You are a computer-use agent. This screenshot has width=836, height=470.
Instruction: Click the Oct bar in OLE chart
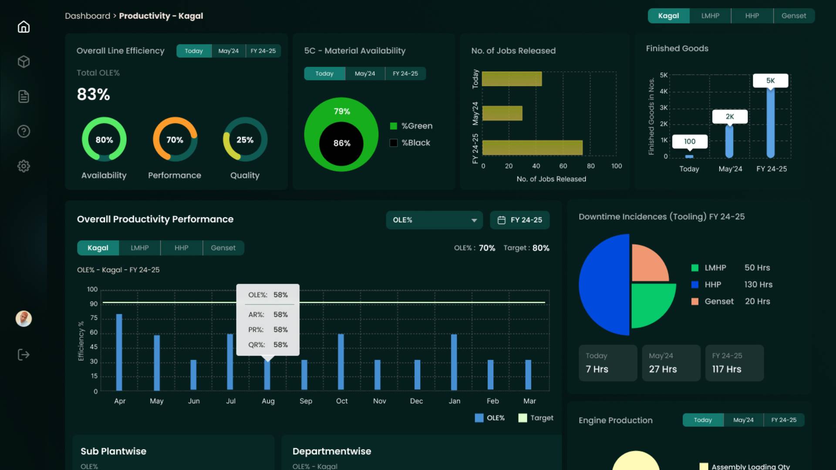click(x=341, y=361)
